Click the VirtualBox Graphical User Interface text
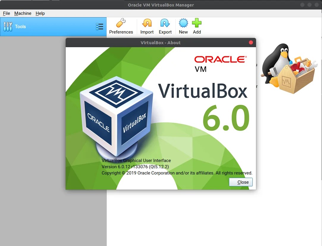Viewport: 322px width, 246px height. coord(136,161)
